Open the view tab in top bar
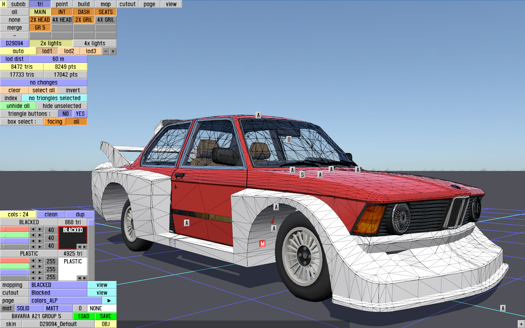Screen dimensions: 525x328 point(171,4)
